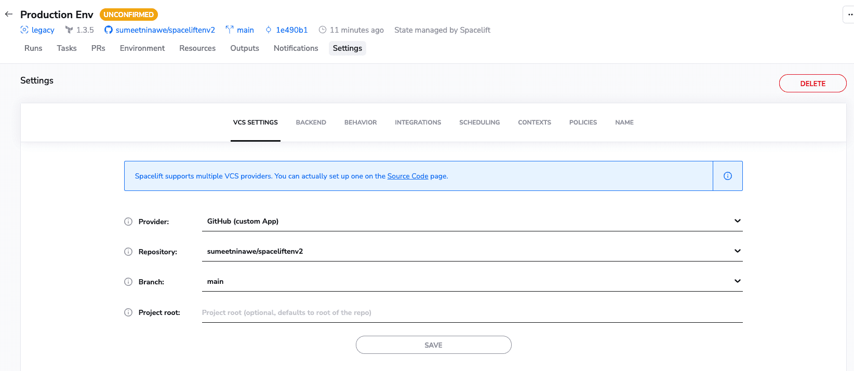
Task: Focus the Project root input field
Action: 472,313
